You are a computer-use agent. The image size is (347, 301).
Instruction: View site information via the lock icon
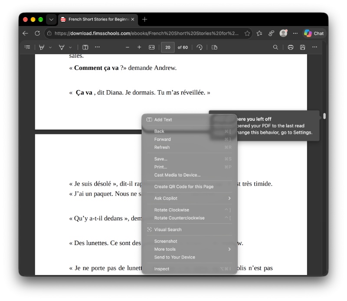click(x=49, y=33)
